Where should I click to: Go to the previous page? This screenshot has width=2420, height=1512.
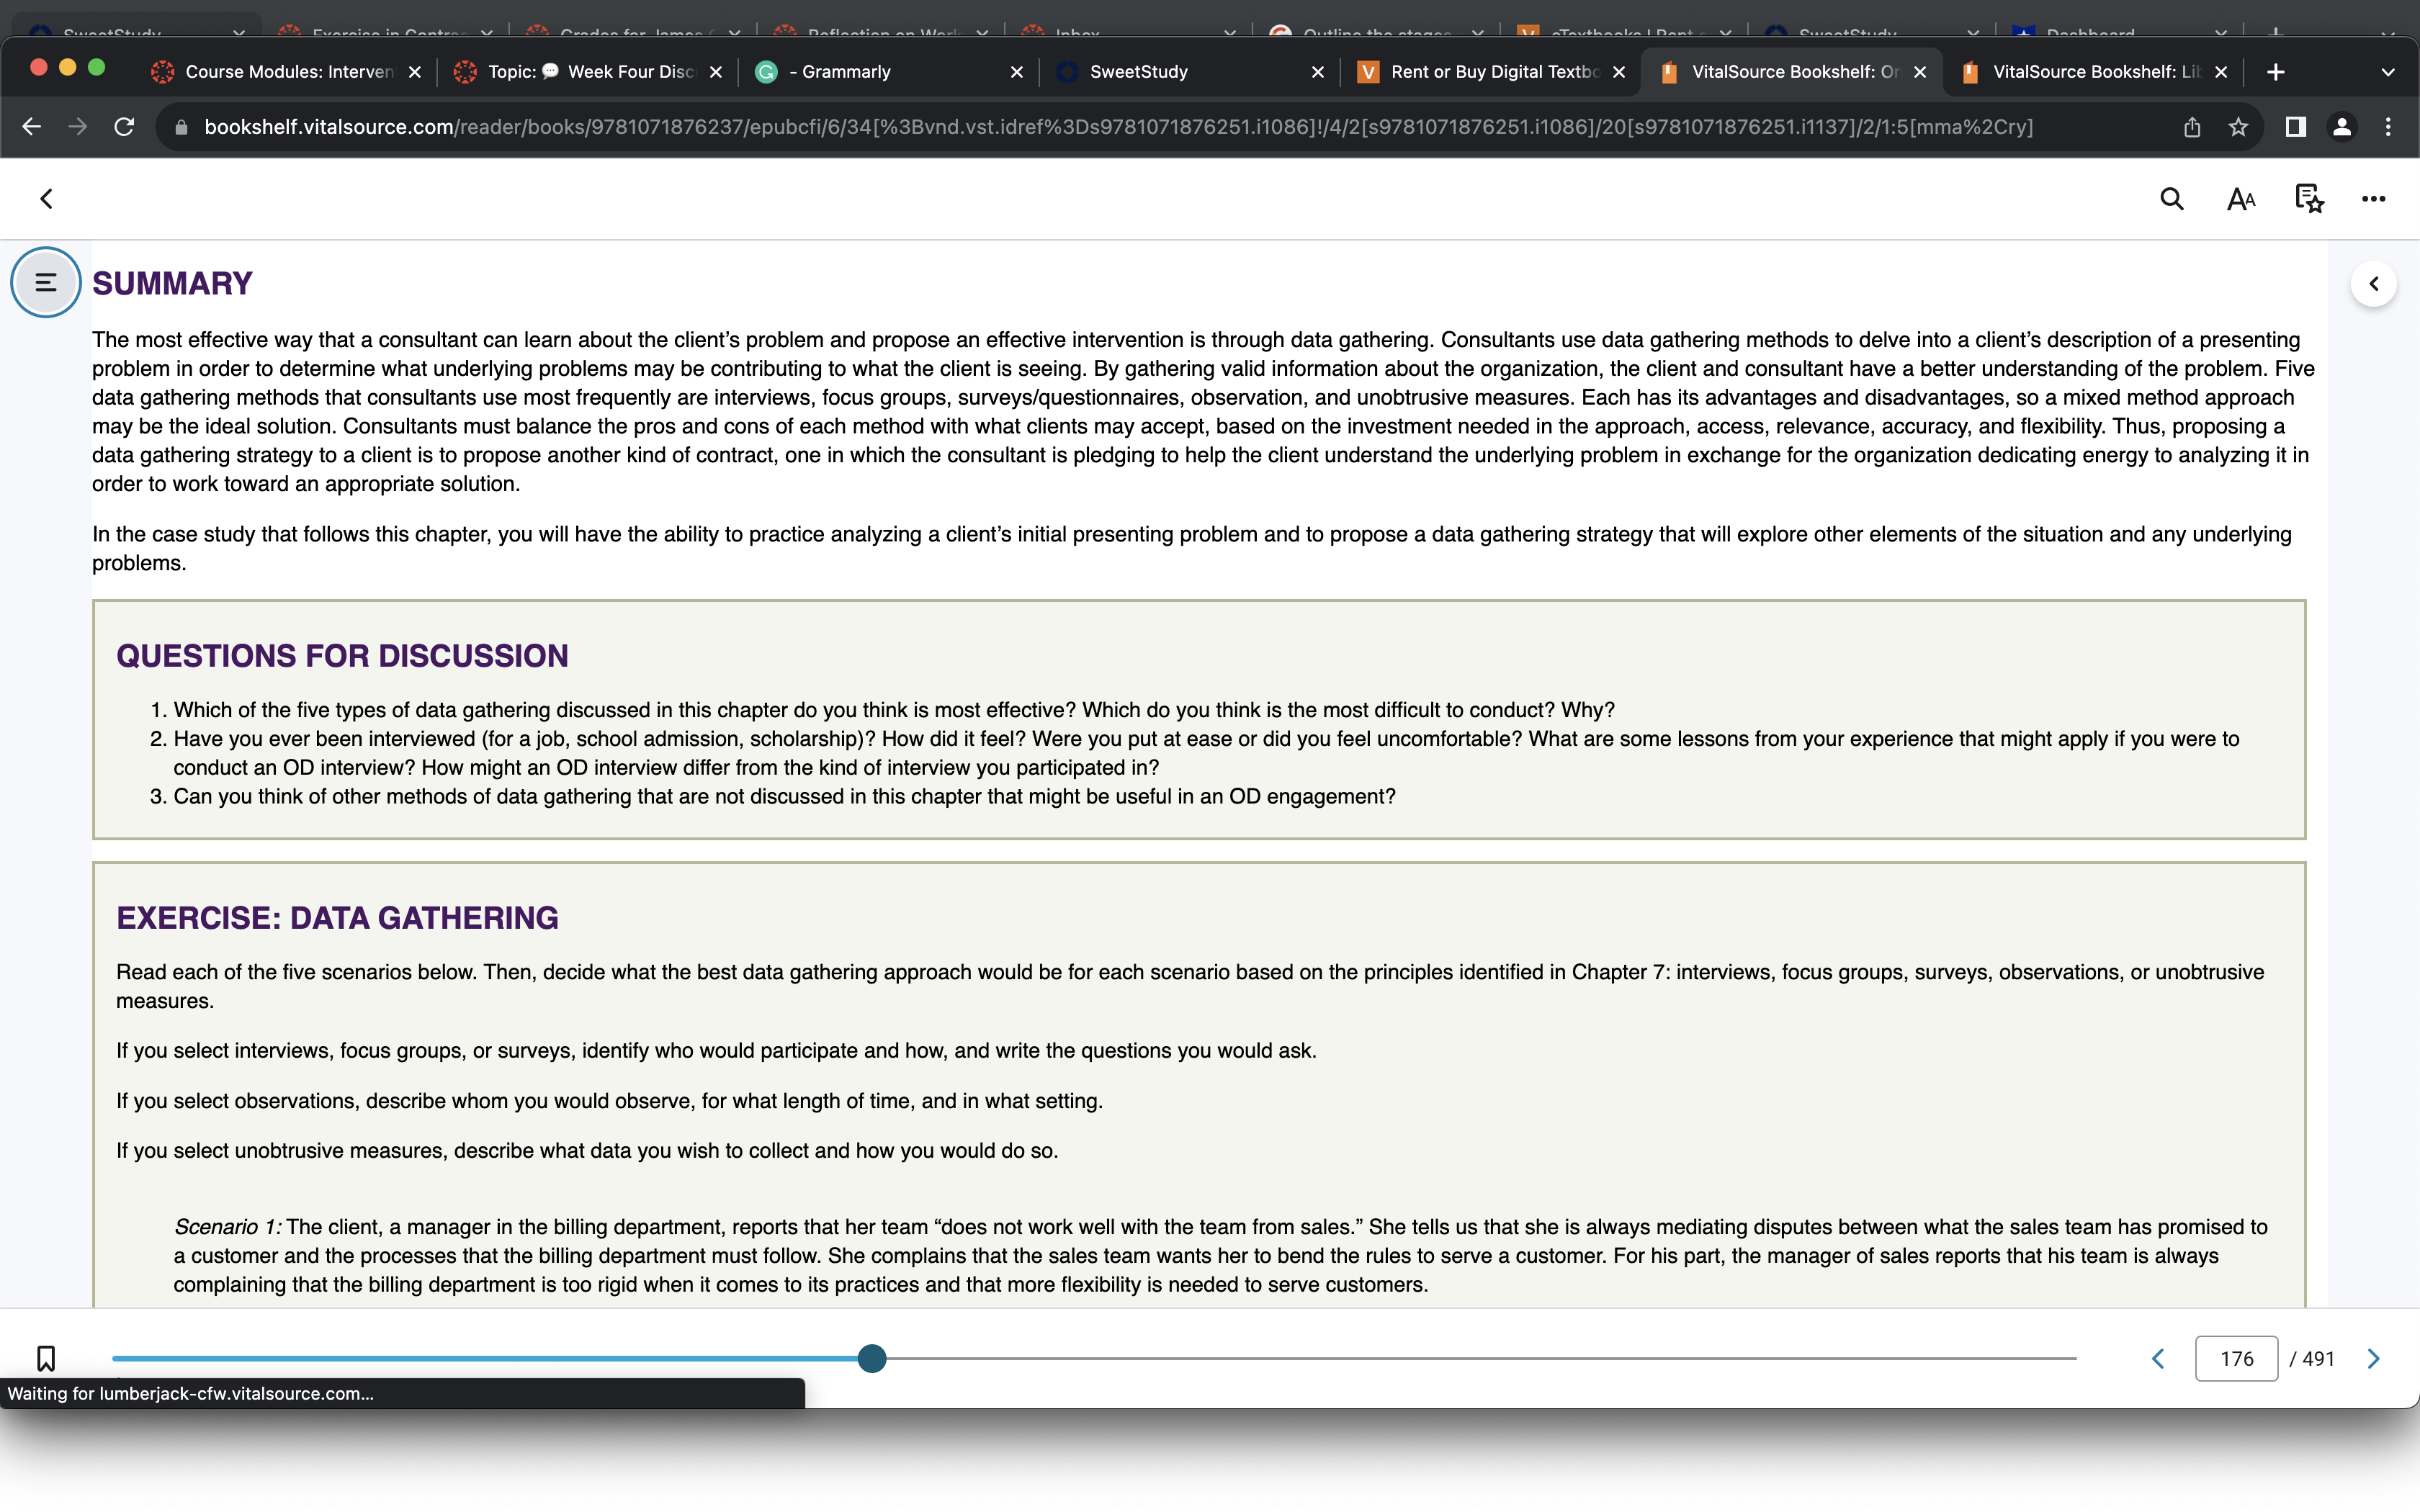pyautogui.click(x=2158, y=1358)
